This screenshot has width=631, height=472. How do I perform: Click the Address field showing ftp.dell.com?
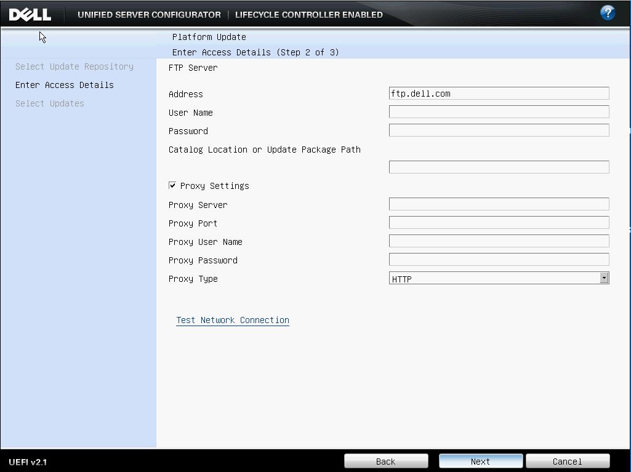[x=499, y=93]
